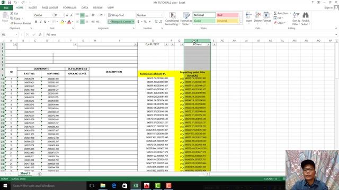
Task: Click the Decrease Indent icon
Action: click(93, 22)
